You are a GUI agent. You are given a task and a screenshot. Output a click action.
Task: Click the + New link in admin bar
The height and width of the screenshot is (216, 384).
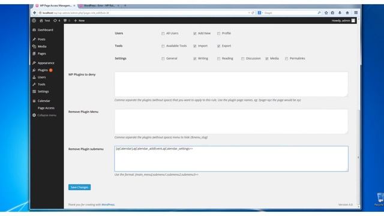[79, 20]
